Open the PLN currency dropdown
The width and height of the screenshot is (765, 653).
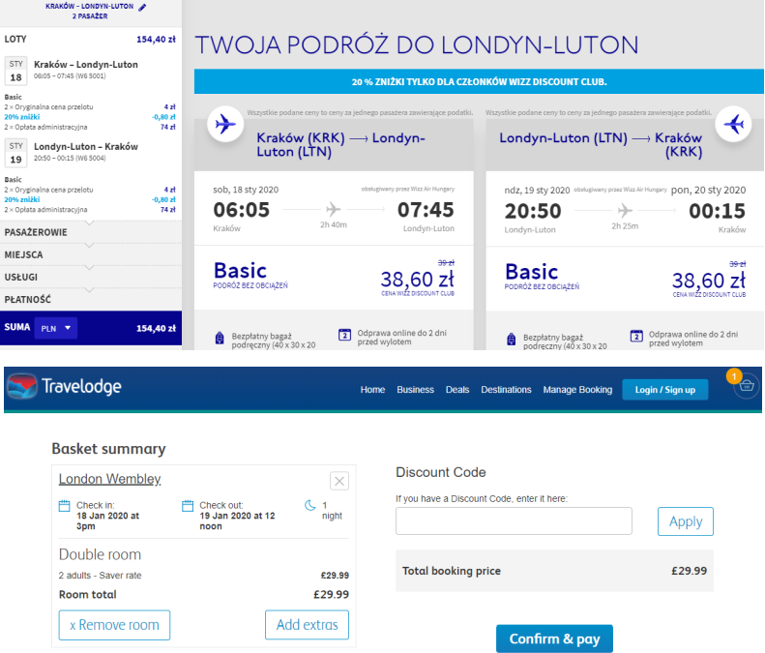(56, 329)
